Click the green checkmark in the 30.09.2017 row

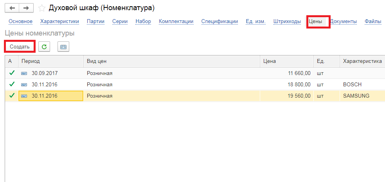pos(11,73)
